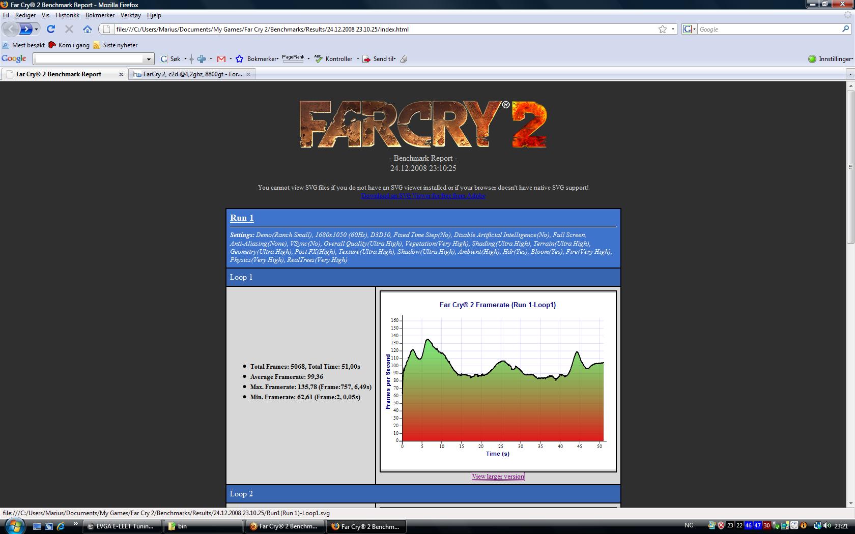
Task: Open the Fil menu
Action: pos(6,15)
